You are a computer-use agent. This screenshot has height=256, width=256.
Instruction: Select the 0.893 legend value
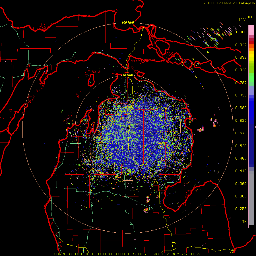click(241, 57)
